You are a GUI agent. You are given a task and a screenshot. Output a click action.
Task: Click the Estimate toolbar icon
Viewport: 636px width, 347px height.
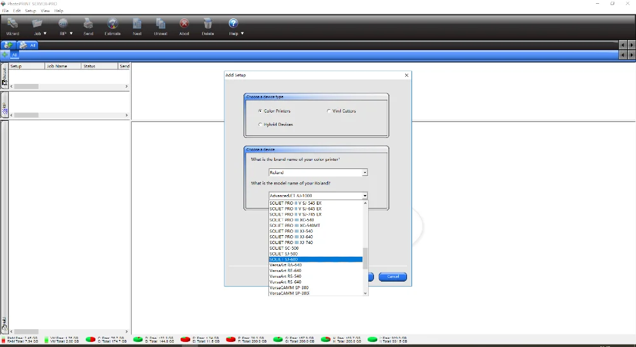(x=113, y=24)
